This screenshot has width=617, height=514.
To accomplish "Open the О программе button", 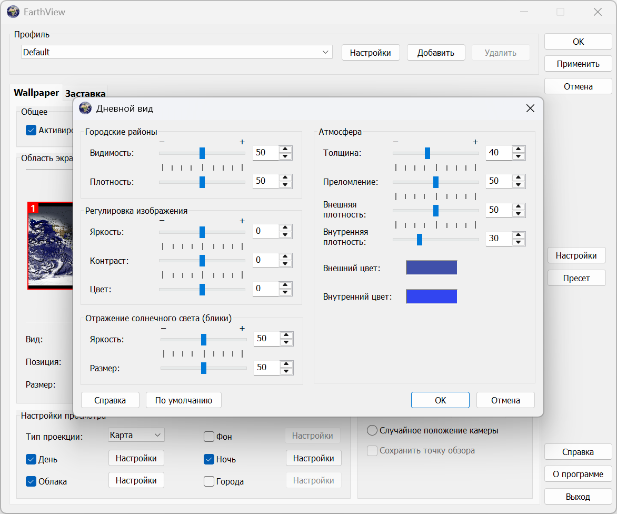I will 578,474.
